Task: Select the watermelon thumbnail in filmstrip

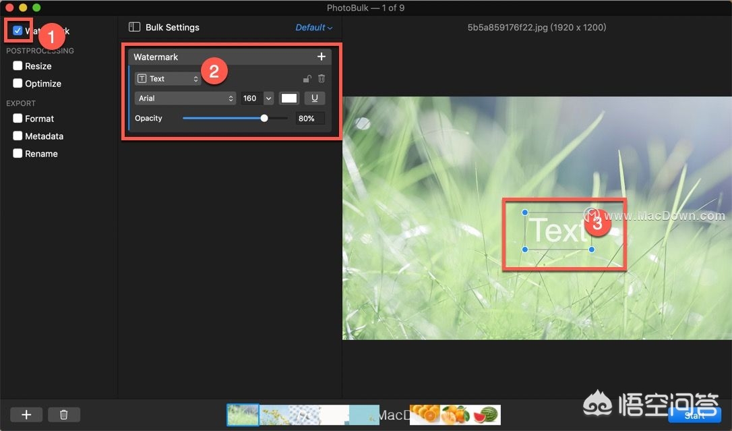Action: pyautogui.click(x=486, y=414)
